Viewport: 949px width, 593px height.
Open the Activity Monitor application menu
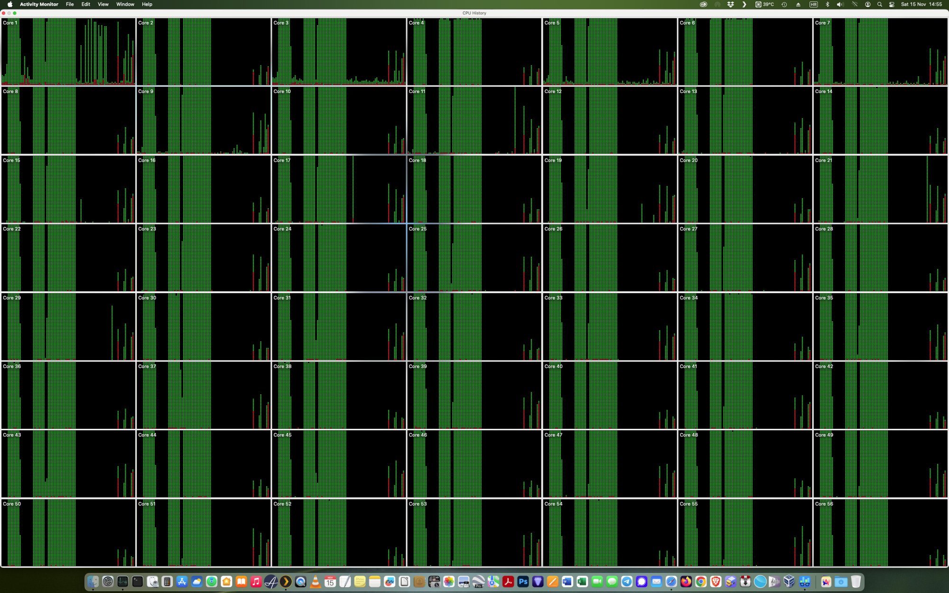tap(39, 4)
